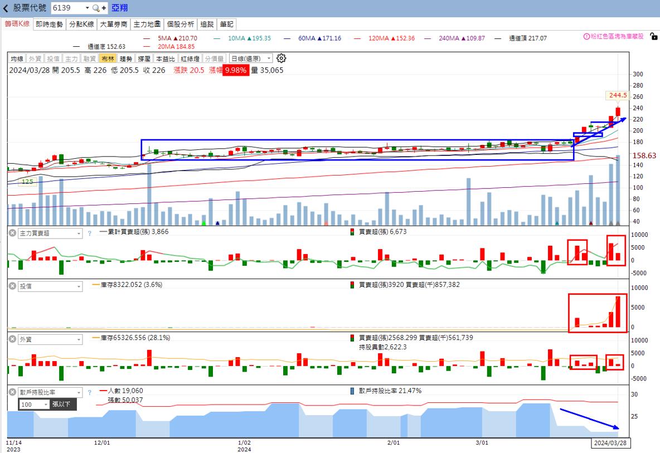The height and width of the screenshot is (453, 660).
Task: Open the chart settings gear icon
Action: (x=282, y=58)
